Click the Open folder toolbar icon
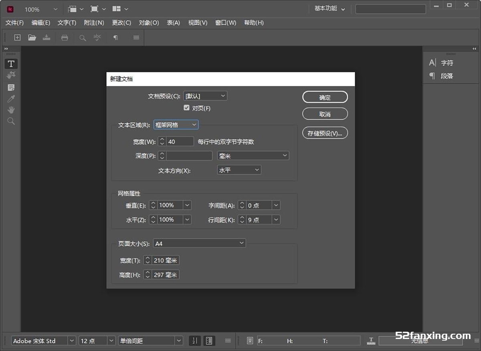Screen dimensions: 481x351 pyautogui.click(x=32, y=37)
